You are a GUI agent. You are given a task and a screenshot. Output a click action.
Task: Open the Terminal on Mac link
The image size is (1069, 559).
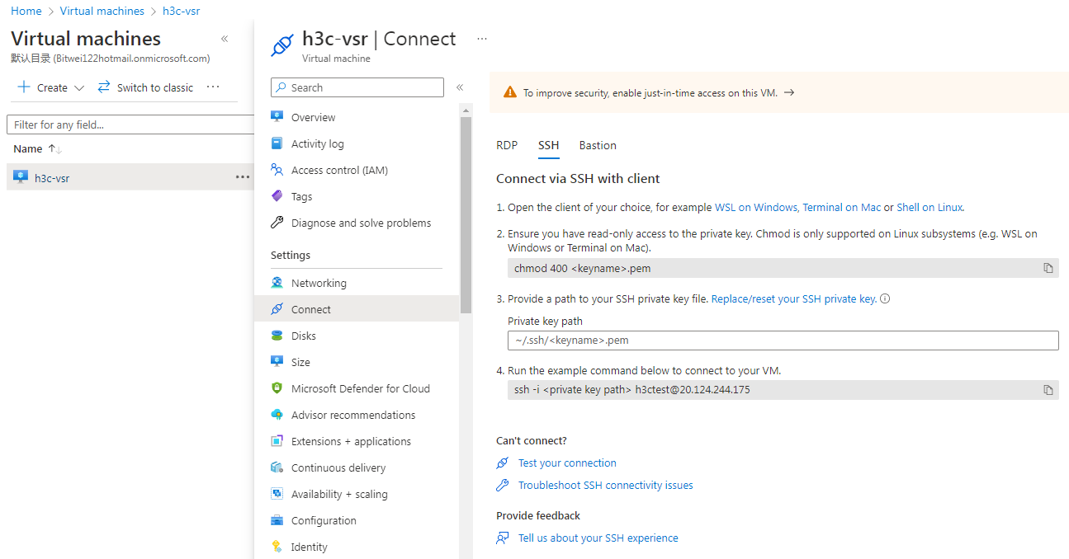842,208
